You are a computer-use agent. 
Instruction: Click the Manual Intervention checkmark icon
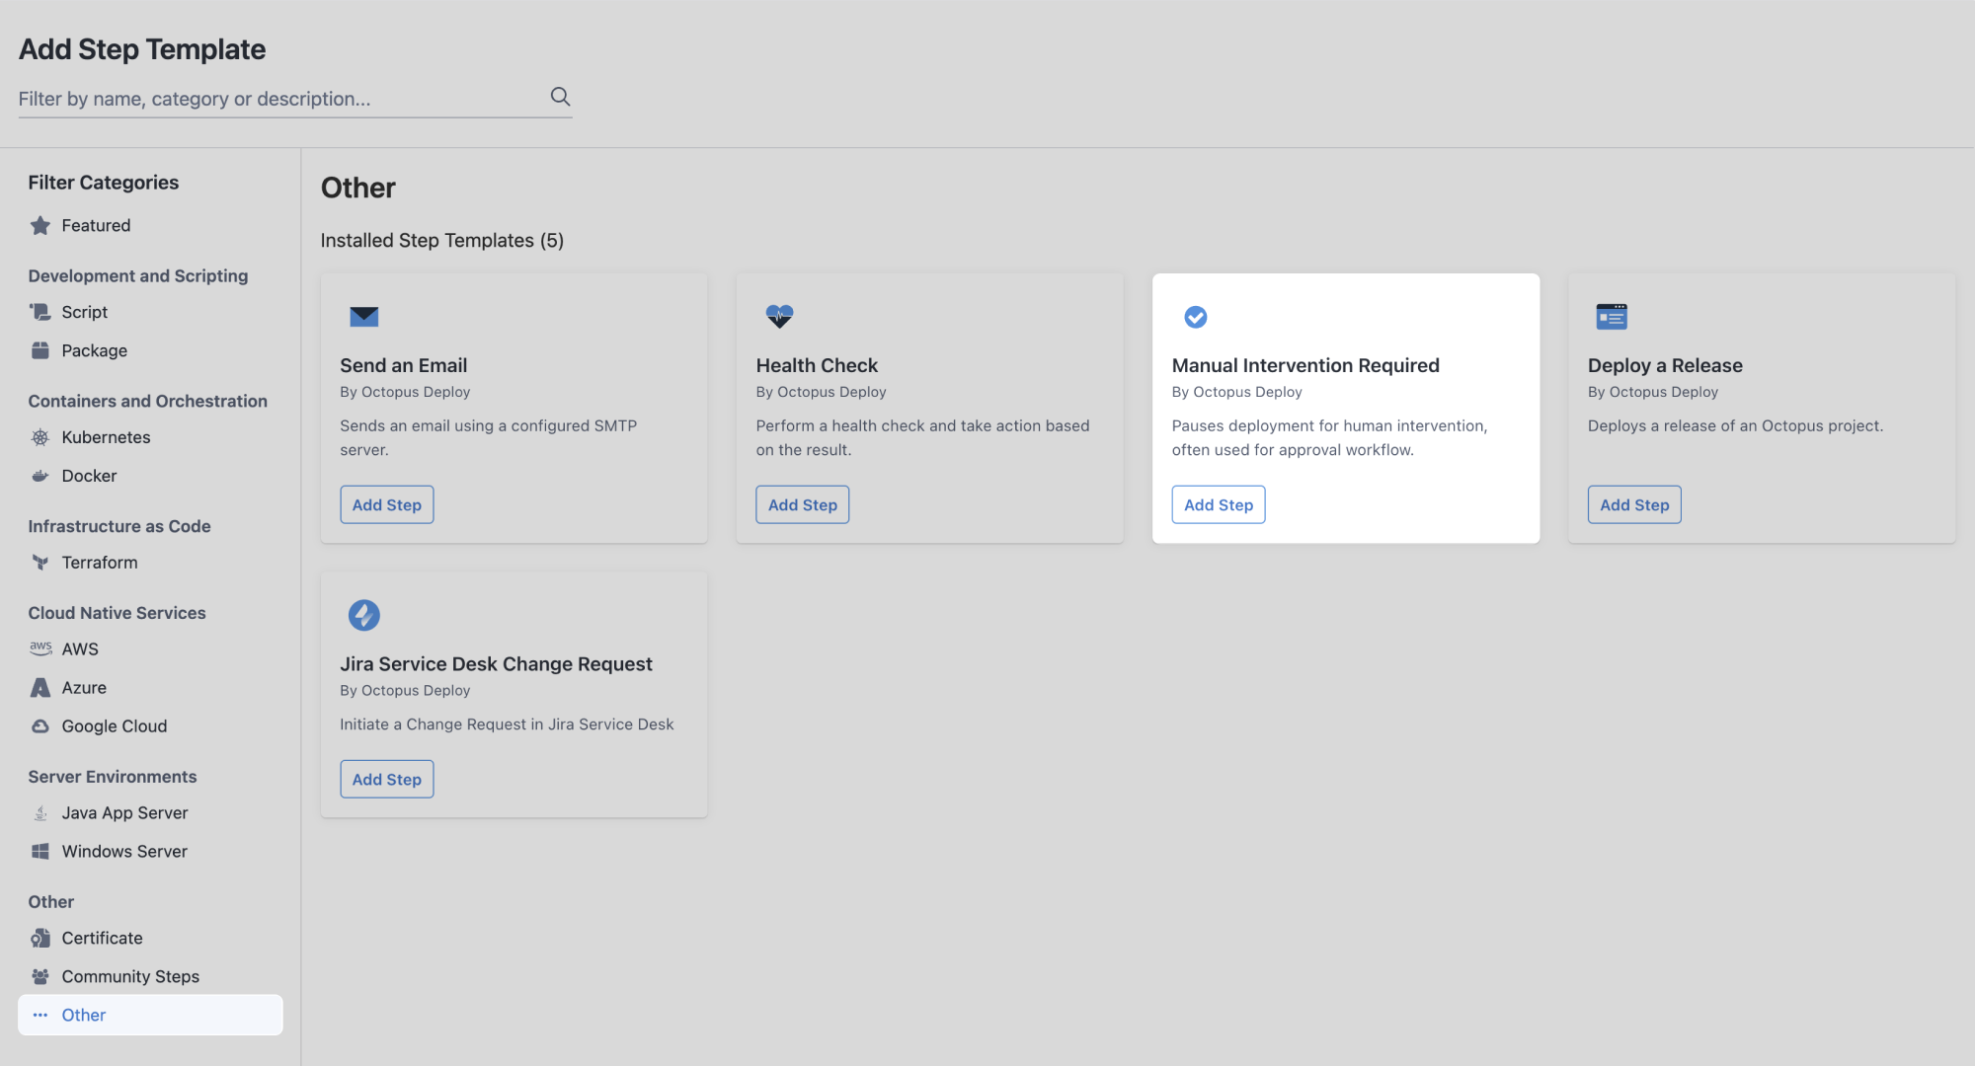pos(1196,317)
